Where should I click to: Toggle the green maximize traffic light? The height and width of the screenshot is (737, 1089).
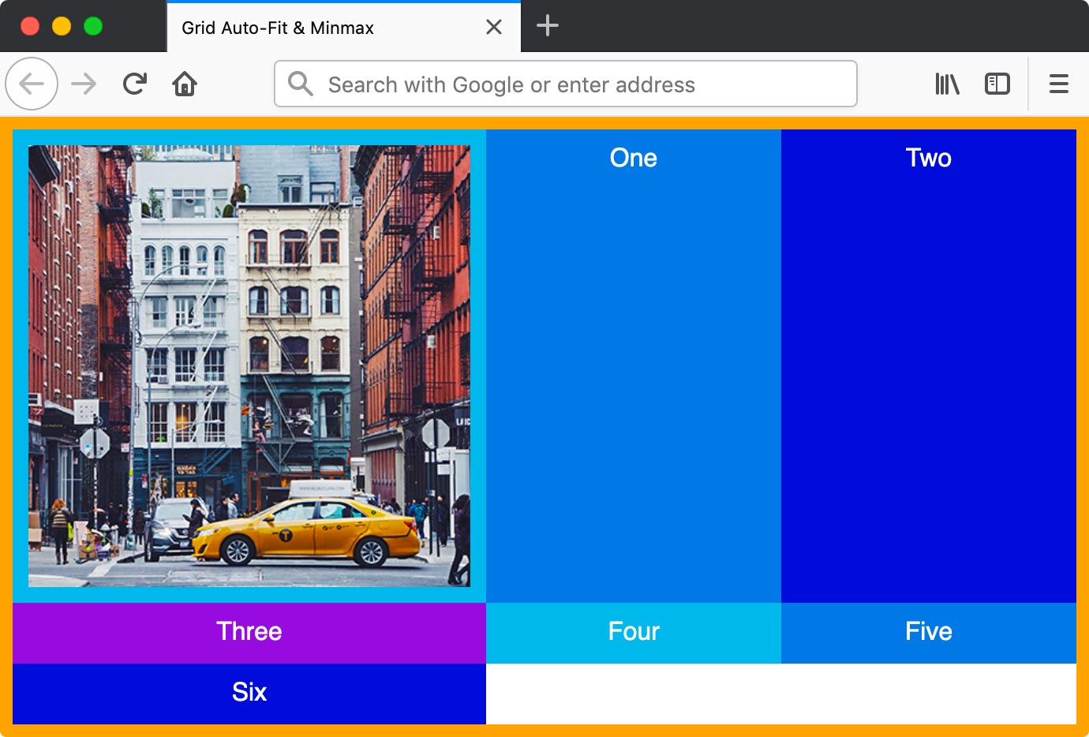(93, 25)
